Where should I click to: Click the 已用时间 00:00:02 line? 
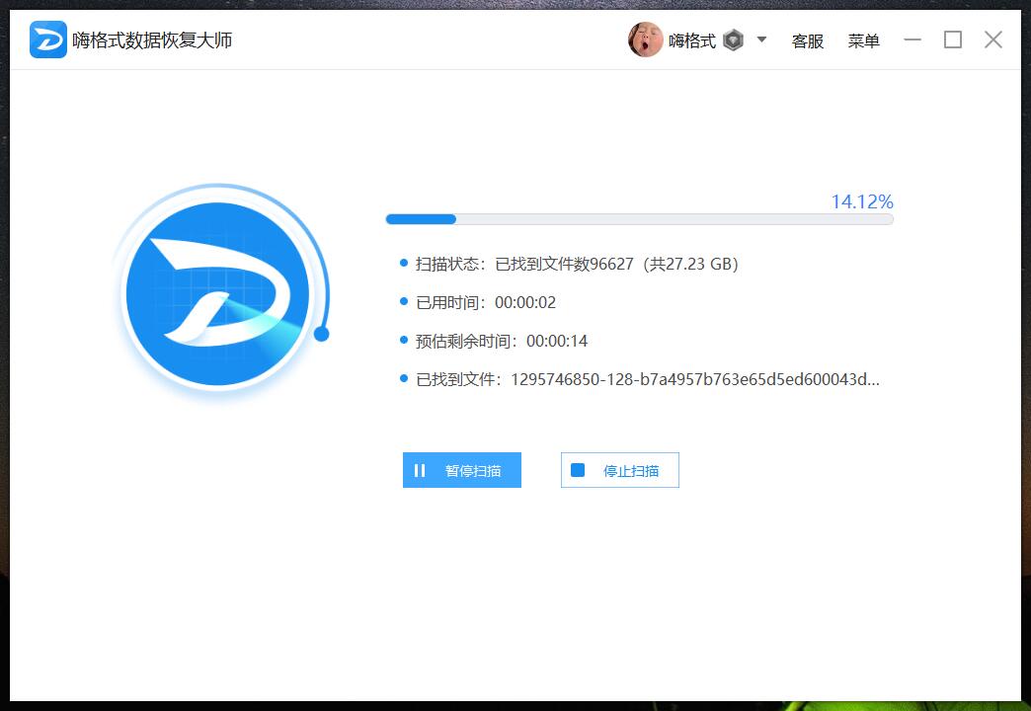pyautogui.click(x=485, y=302)
